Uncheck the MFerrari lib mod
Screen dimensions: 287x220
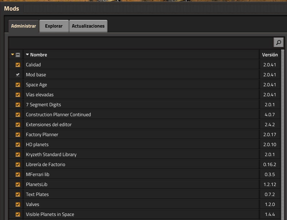[x=18, y=174]
